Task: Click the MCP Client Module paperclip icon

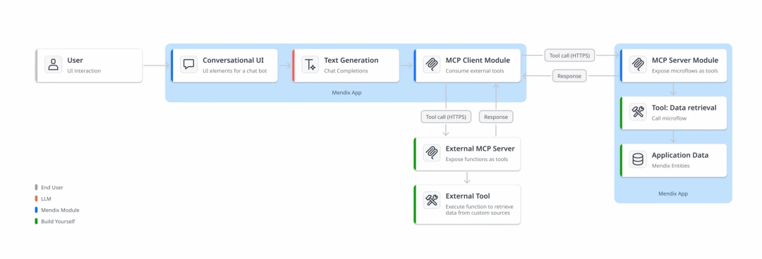Action: click(432, 65)
